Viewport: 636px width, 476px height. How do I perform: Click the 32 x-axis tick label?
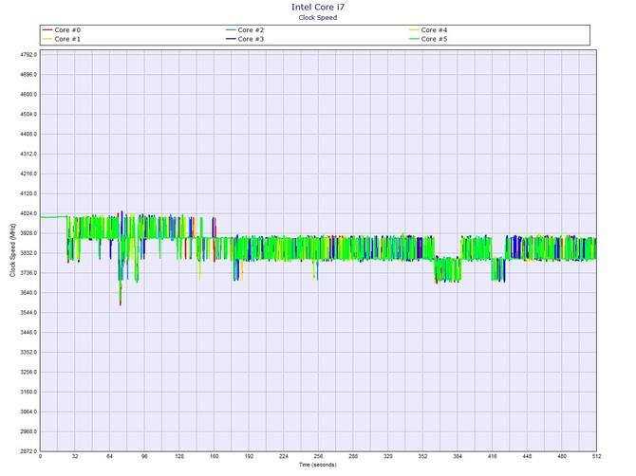click(x=75, y=456)
